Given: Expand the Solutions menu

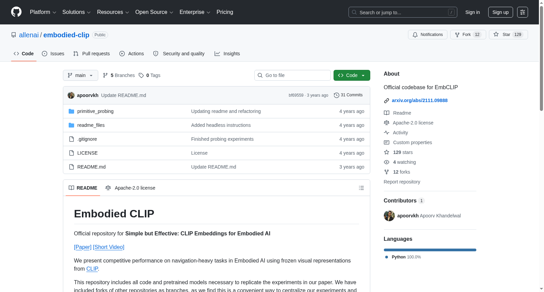Looking at the screenshot, I should pos(76,12).
